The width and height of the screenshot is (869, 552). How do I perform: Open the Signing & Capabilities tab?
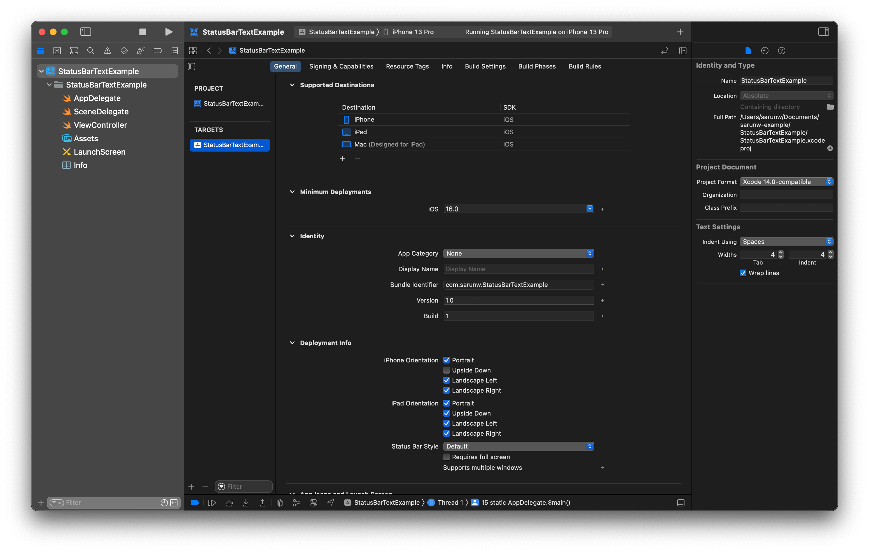(x=341, y=66)
